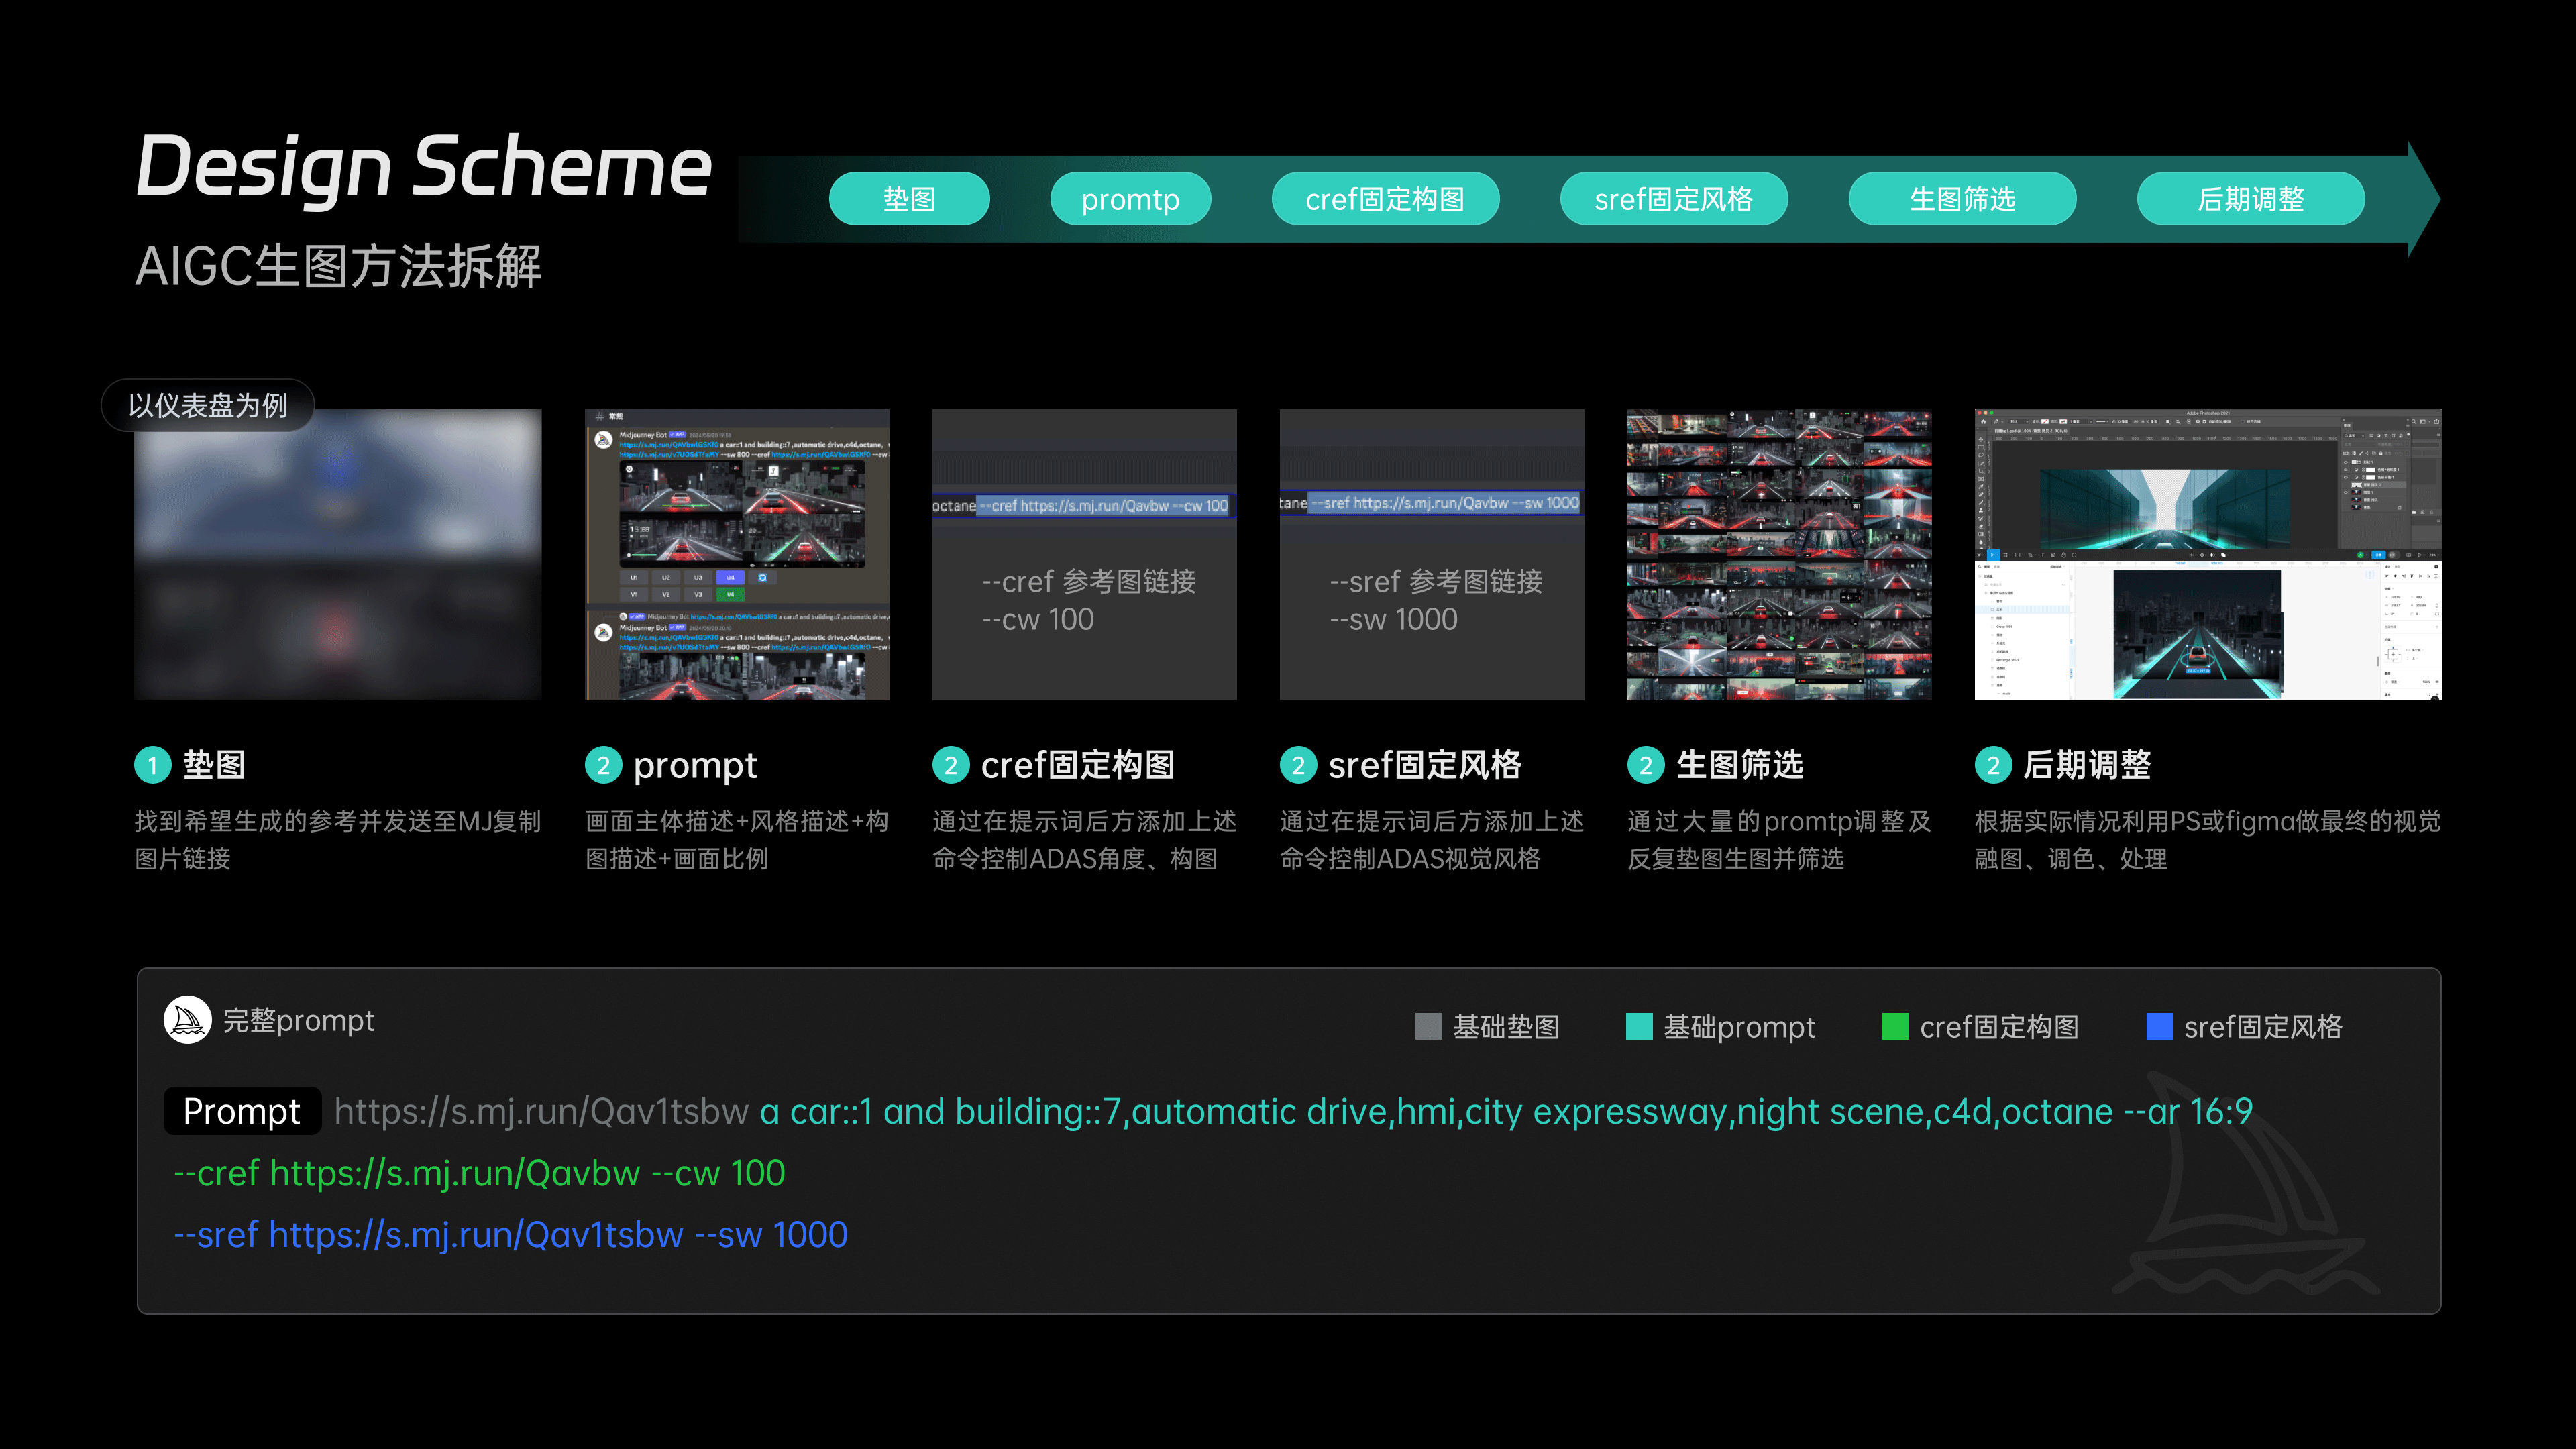Viewport: 2576px width, 1449px height.
Task: Open the zoom percentage dropdown in the Figma toolbar
Action: point(2435,555)
